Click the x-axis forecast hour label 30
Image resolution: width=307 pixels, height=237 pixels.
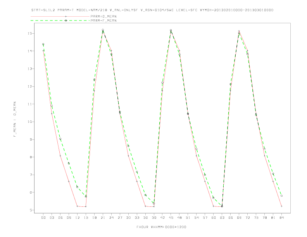click(128, 218)
